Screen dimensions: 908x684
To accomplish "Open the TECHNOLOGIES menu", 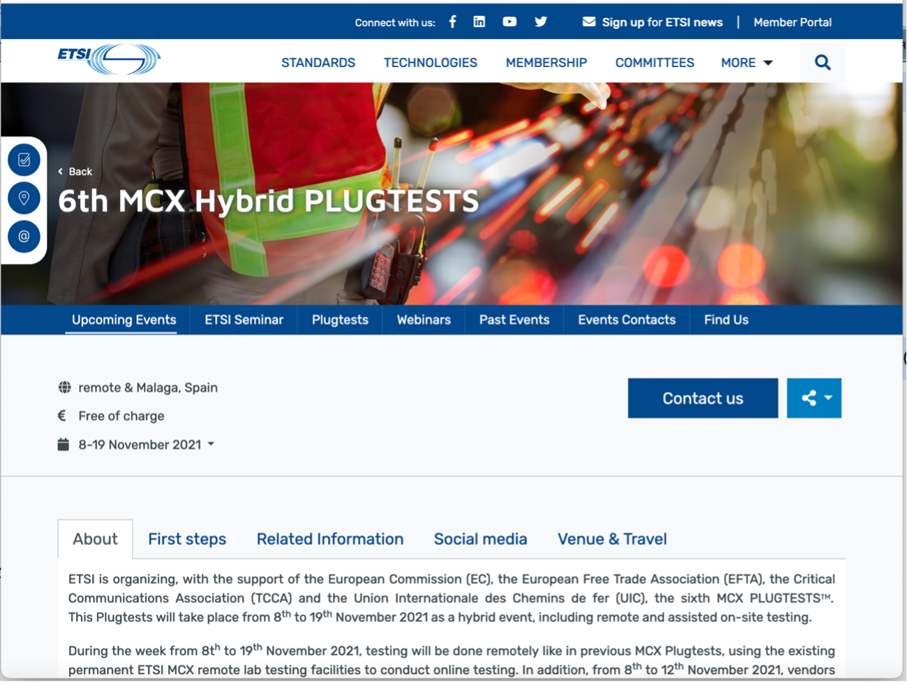I will point(431,63).
